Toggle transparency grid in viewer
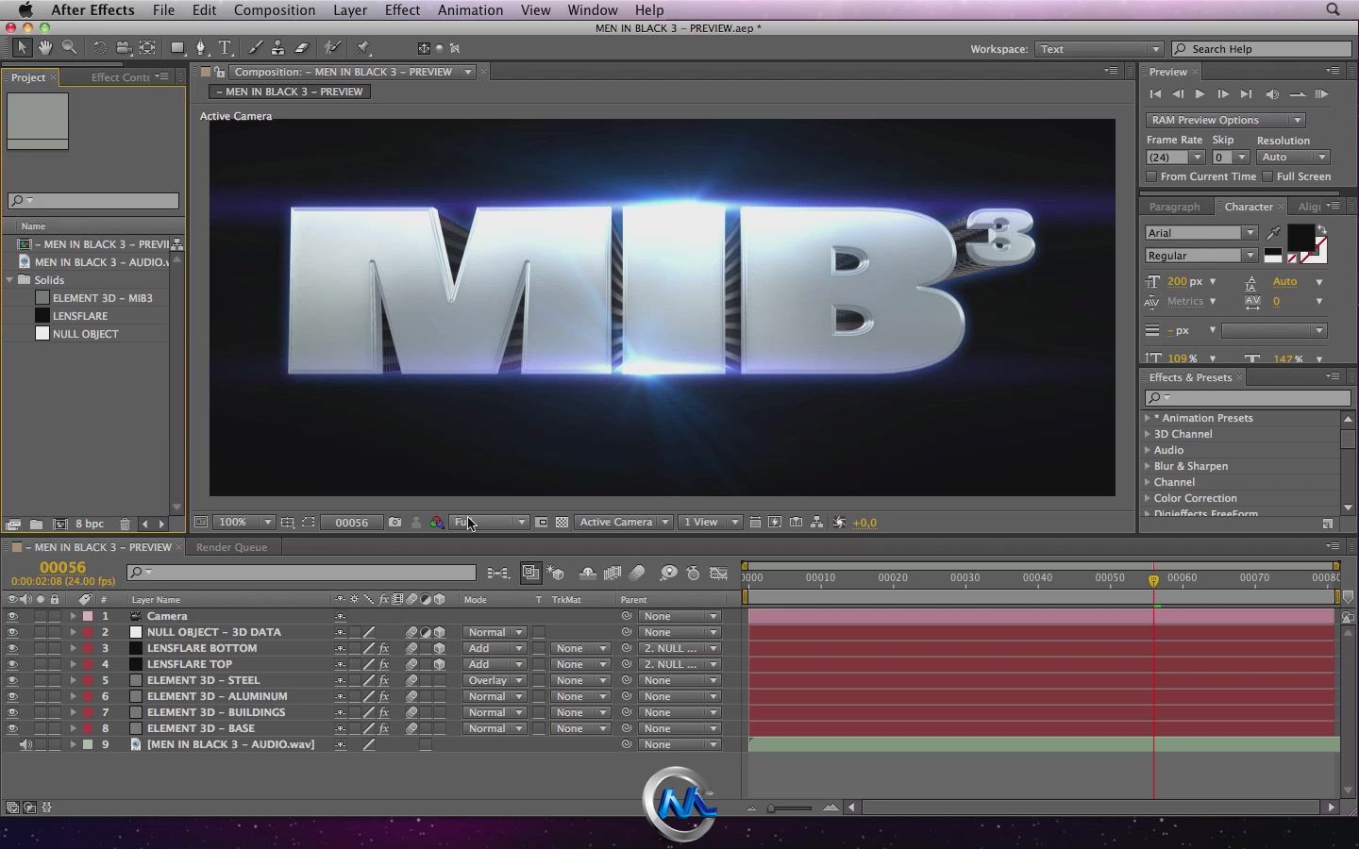The height and width of the screenshot is (849, 1359). [562, 523]
